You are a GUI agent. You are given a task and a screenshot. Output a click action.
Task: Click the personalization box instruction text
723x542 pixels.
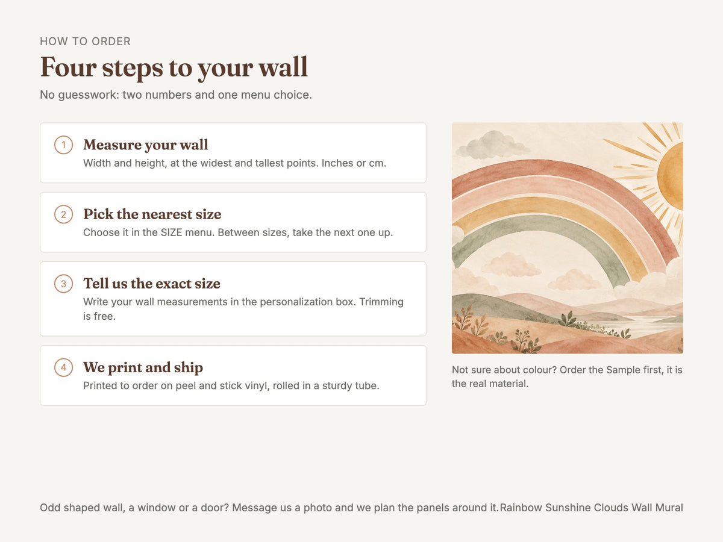243,308
